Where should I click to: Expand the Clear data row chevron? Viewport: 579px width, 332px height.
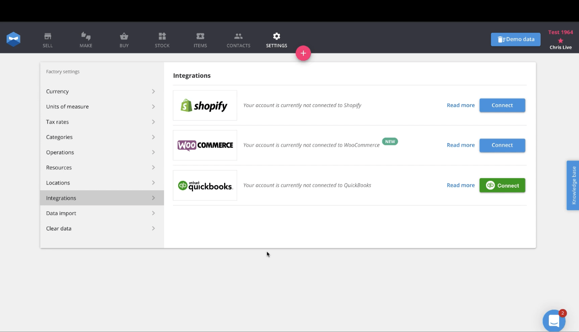coord(153,229)
